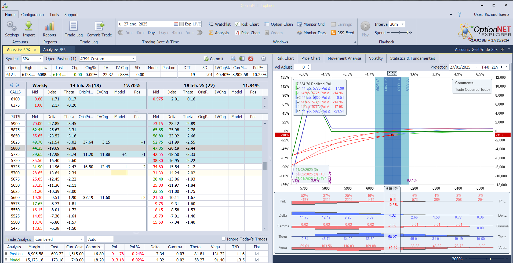Open the Reports bar chart icon
The height and width of the screenshot is (263, 513).
50,26
